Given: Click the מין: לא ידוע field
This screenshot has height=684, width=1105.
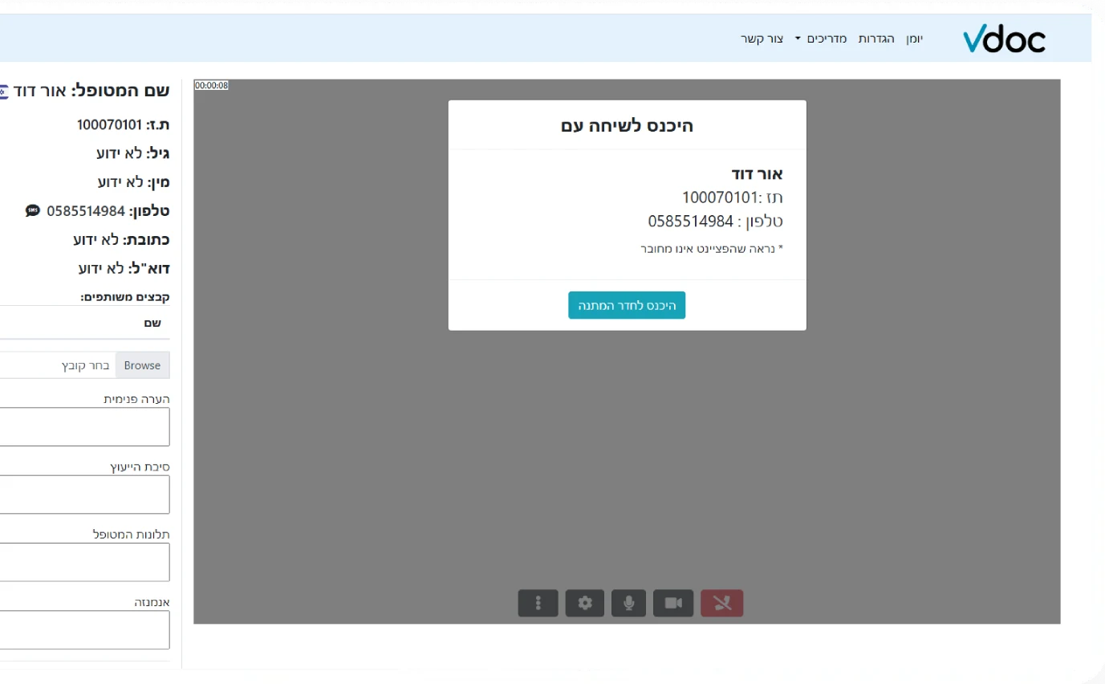Looking at the screenshot, I should [x=133, y=182].
